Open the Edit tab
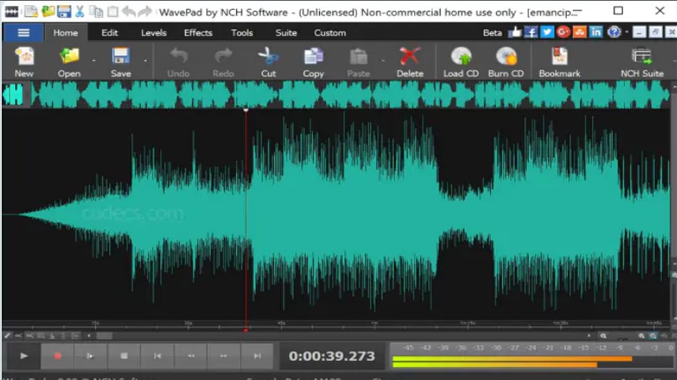677x380 pixels. point(110,33)
